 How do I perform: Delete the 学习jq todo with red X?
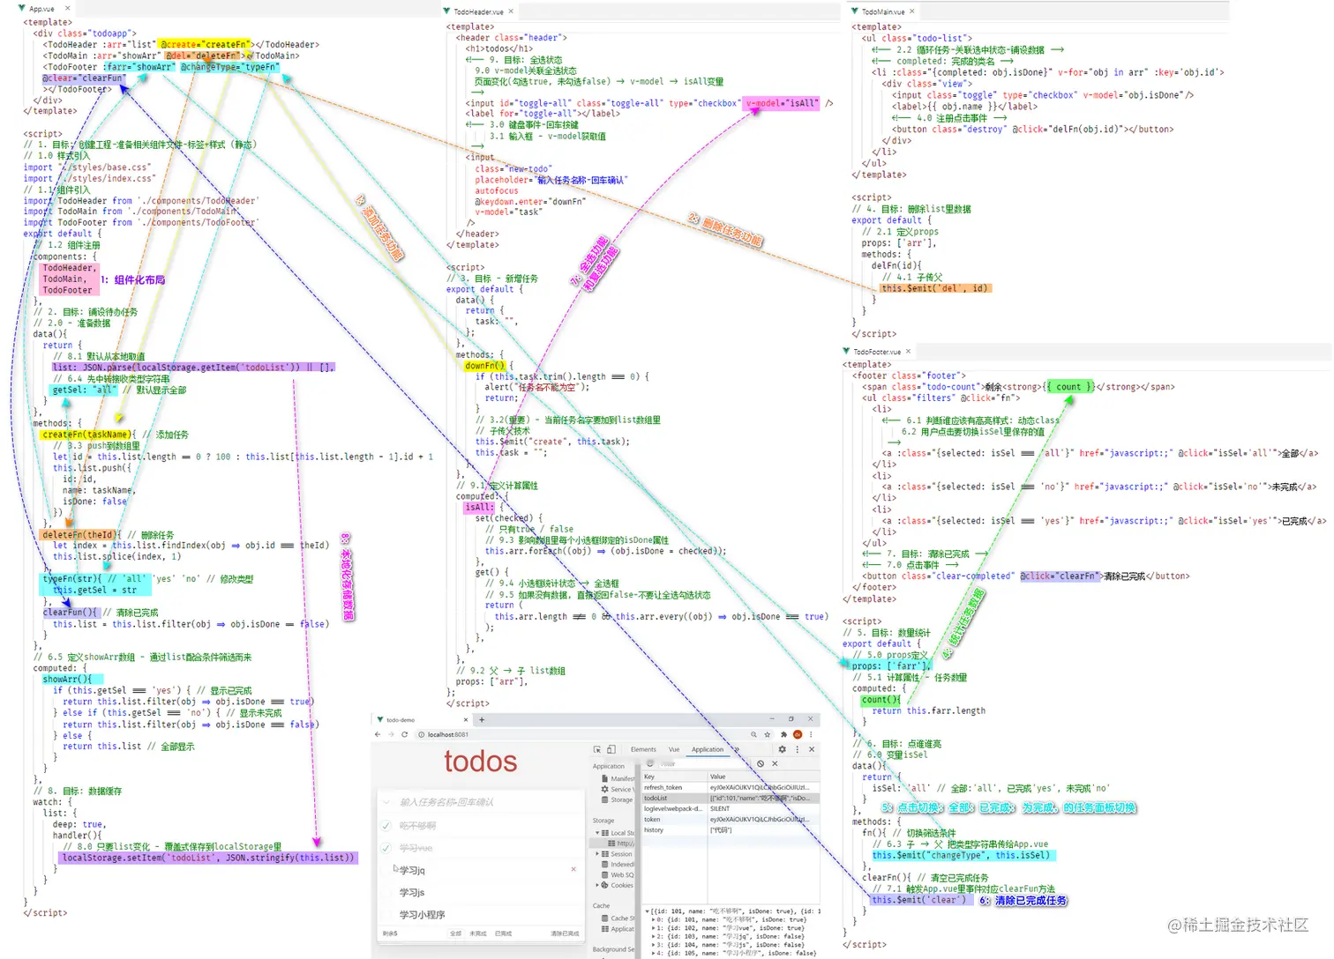tap(573, 869)
